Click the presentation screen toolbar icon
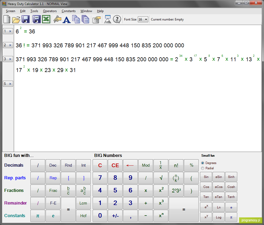This screenshot has width=264, height=225. coord(108,19)
